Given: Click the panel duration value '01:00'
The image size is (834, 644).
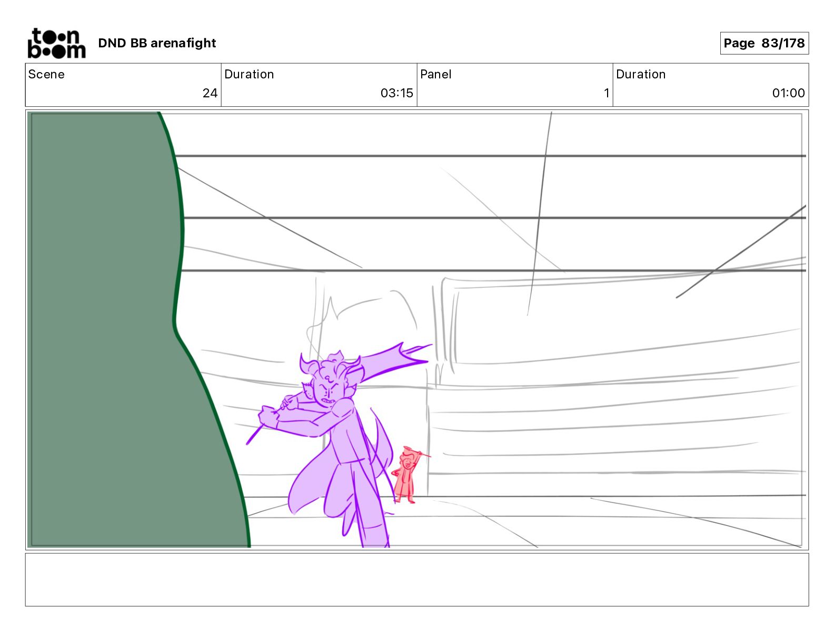Looking at the screenshot, I should point(788,93).
